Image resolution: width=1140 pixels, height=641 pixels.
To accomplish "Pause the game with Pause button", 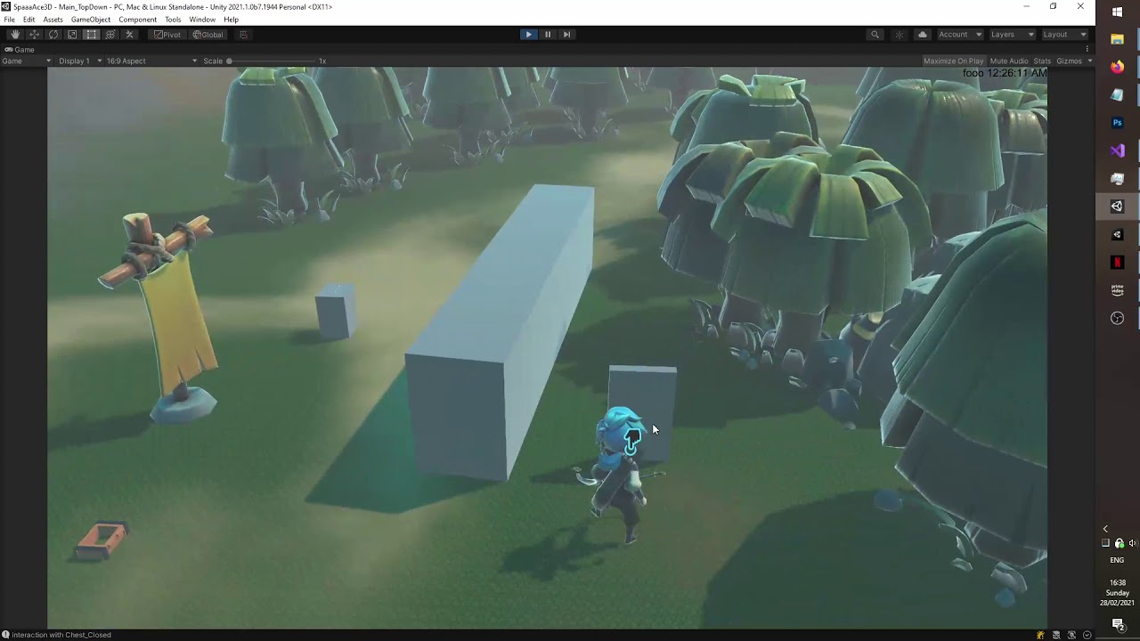I will 548,35.
